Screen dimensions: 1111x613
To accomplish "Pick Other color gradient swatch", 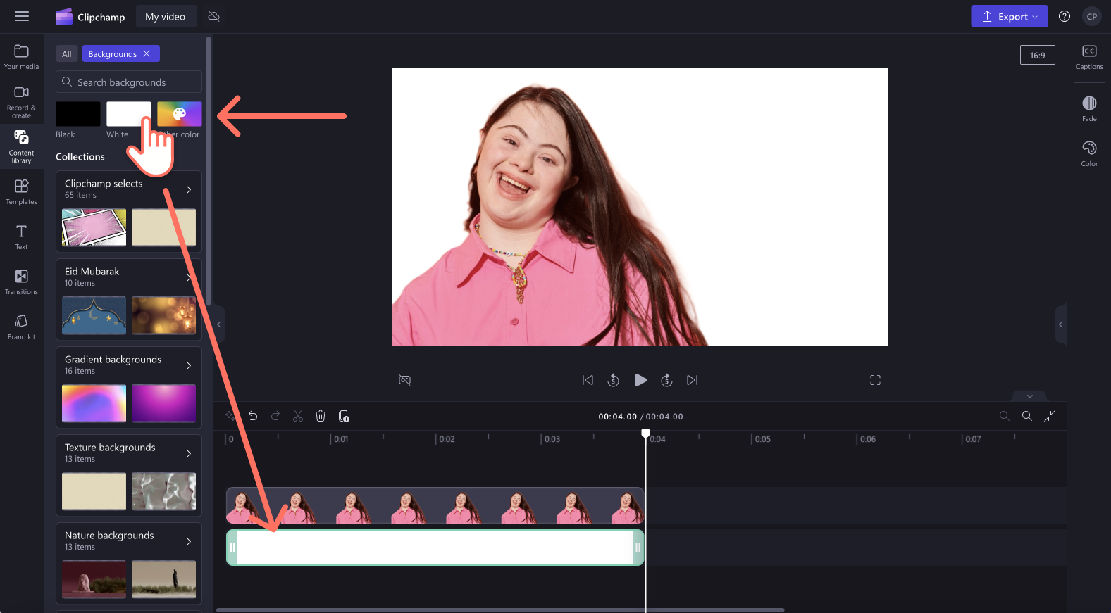I will (x=180, y=114).
